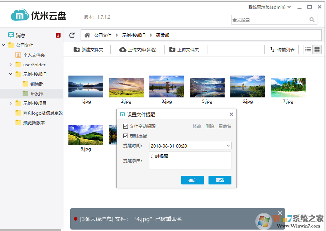Select the 3.jpg image thumbnail
The image size is (326, 231).
[167, 86]
